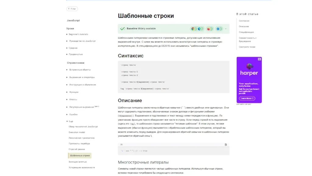The height and width of the screenshot is (176, 312).
Task: Open Execution model page
Action: (x=77, y=132)
